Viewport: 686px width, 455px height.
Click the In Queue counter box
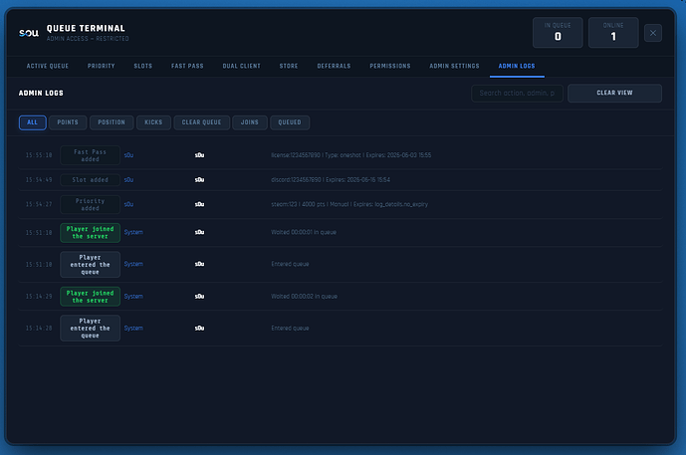pos(558,33)
